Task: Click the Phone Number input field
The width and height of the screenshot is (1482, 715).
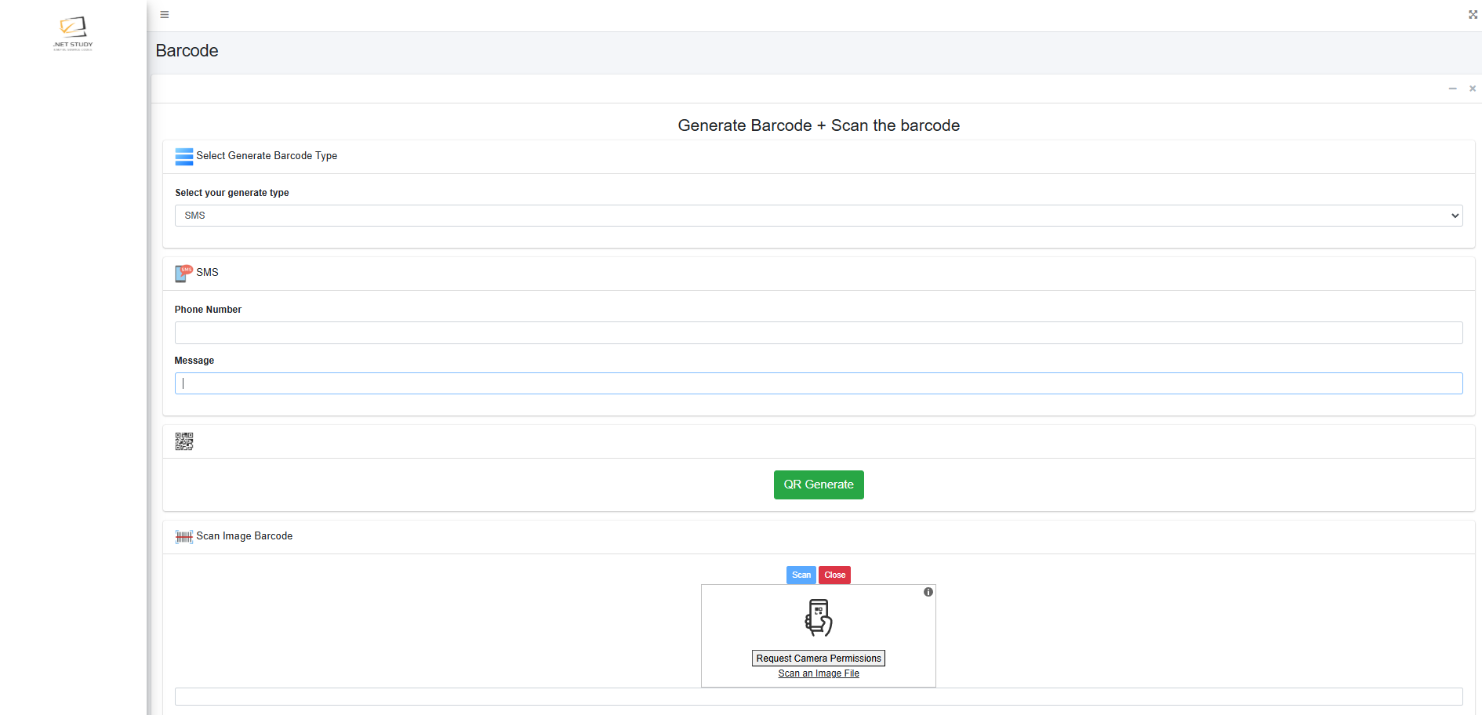Action: pos(818,332)
